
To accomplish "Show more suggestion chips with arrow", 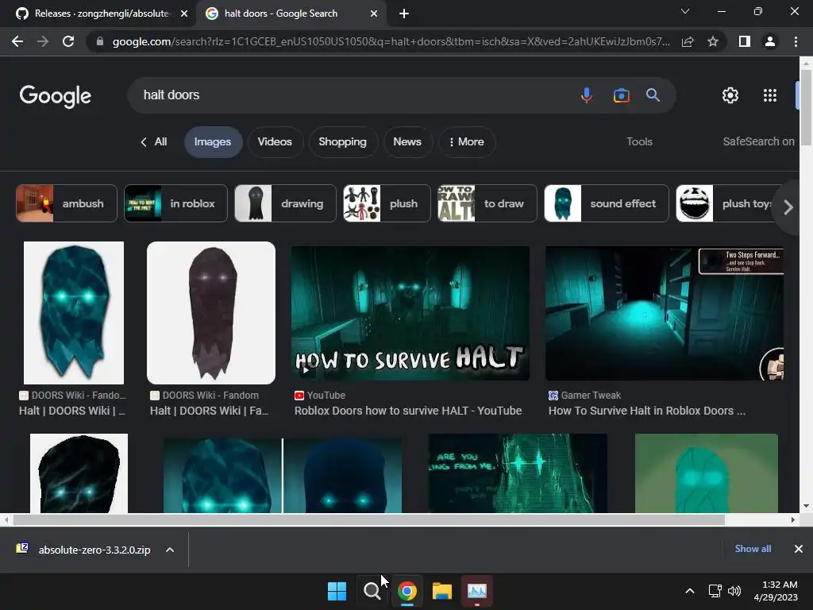I will click(788, 207).
